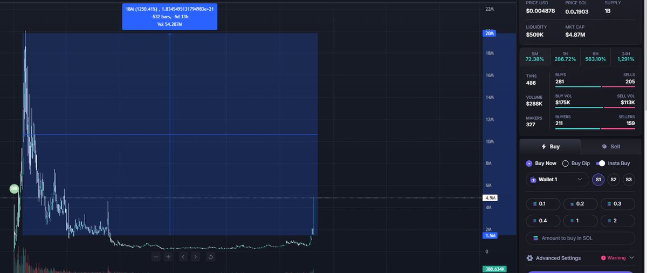
Task: Click the Warning label text
Action: [616, 258]
